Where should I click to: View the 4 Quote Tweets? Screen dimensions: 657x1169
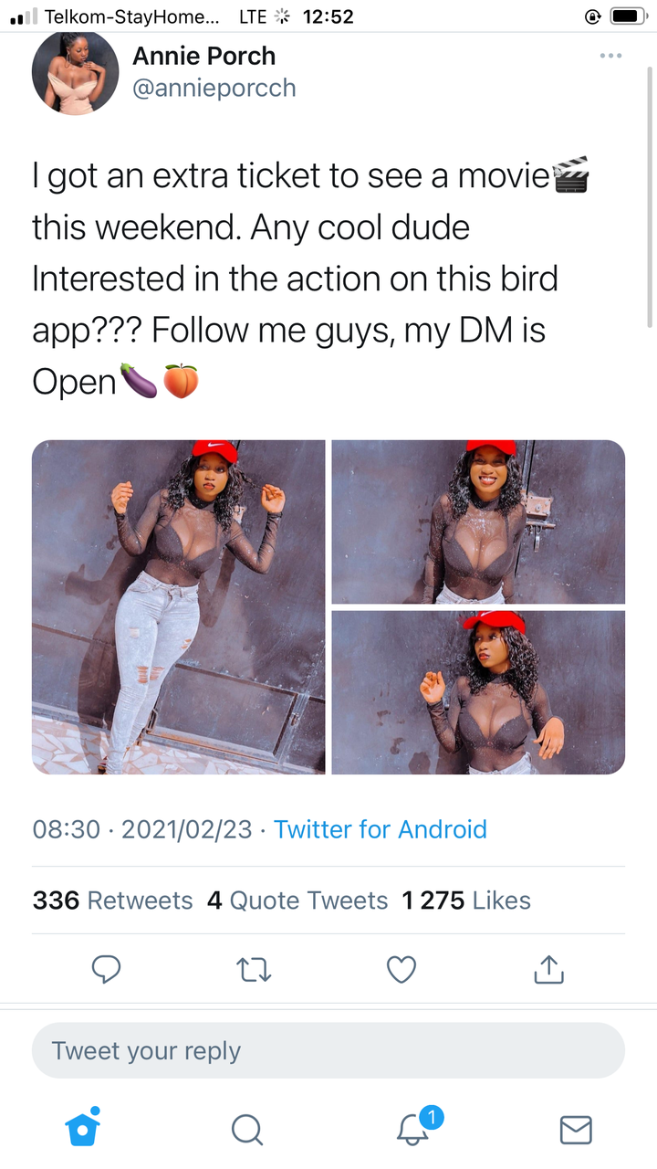click(297, 900)
